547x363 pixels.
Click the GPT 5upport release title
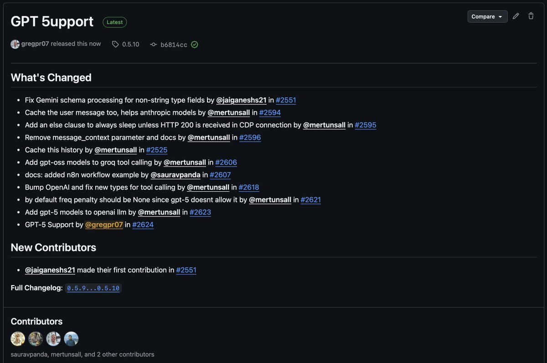[x=52, y=21]
